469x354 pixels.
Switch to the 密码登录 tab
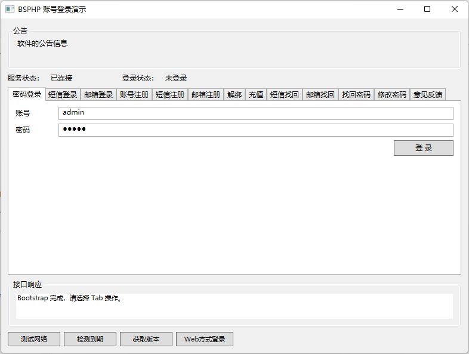[x=27, y=94]
